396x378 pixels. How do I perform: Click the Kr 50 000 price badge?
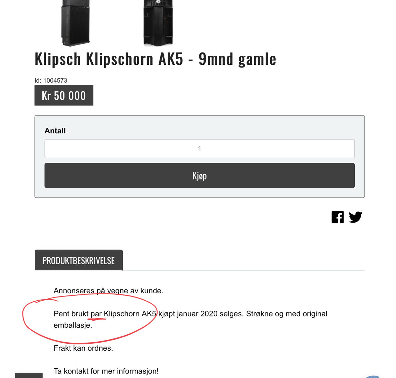pos(64,95)
